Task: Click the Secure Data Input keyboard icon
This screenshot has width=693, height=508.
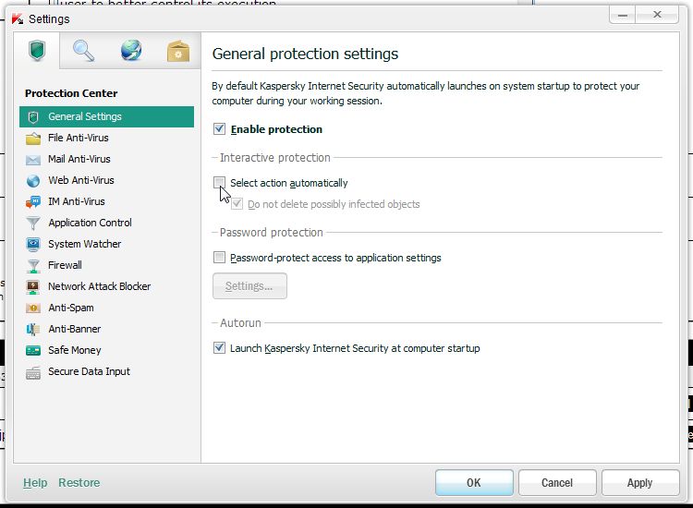Action: click(x=33, y=373)
